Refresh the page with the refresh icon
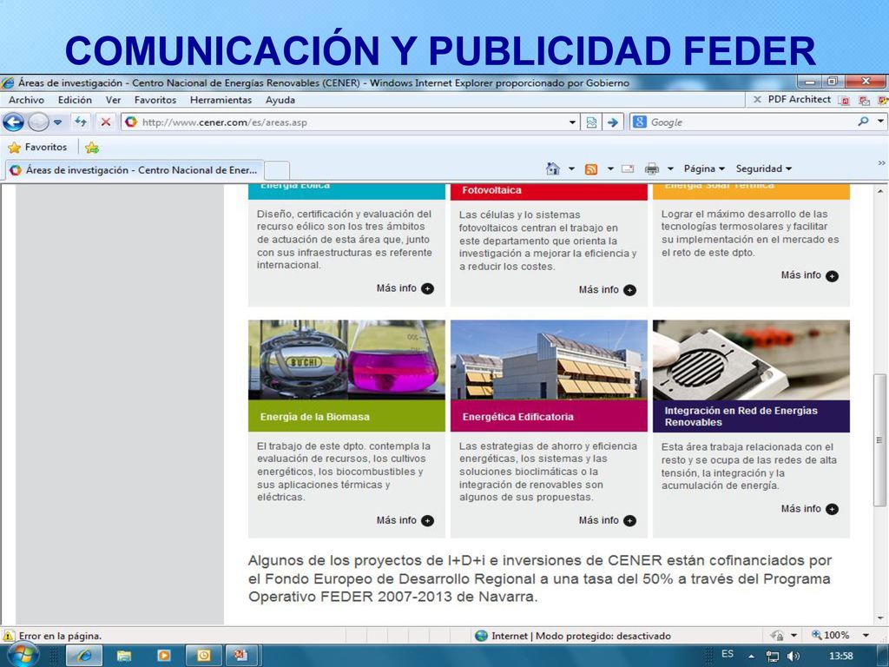The image size is (889, 667). 81,122
